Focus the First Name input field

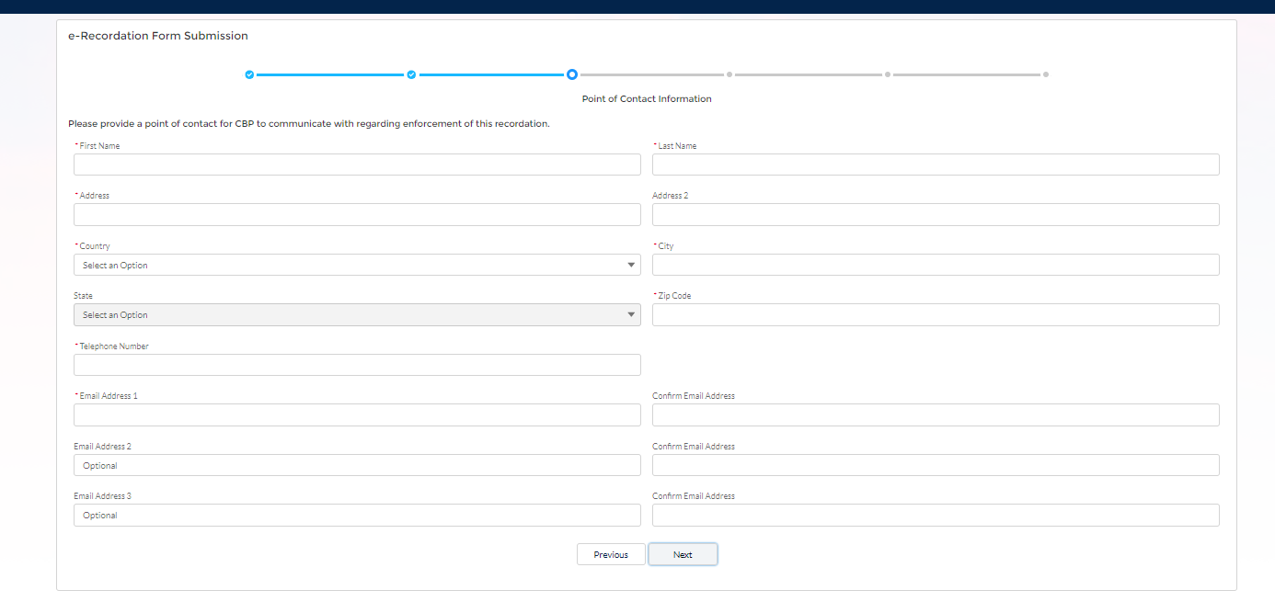357,165
